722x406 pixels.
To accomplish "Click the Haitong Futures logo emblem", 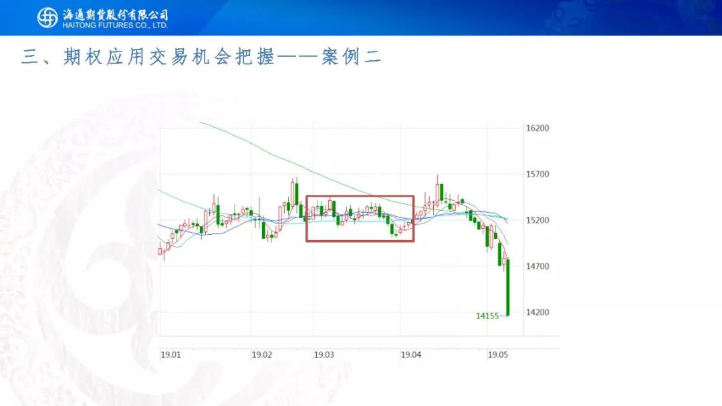I will pos(47,18).
